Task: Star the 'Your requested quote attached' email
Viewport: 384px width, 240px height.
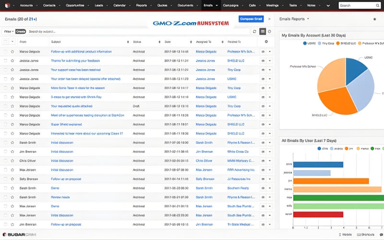Action: (x=12, y=106)
